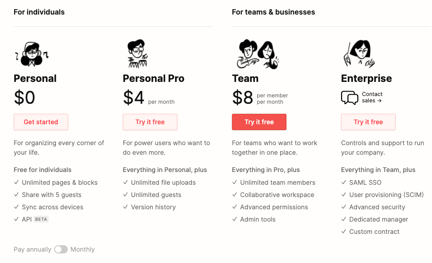Screen dimensions: 432x263
Task: Click the Personal Pro drummer illustration
Action: [x=138, y=54]
